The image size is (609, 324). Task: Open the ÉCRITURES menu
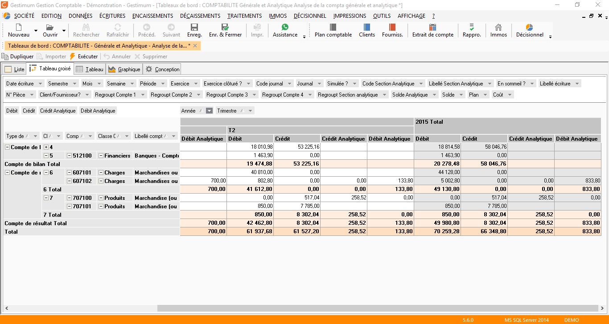point(112,16)
